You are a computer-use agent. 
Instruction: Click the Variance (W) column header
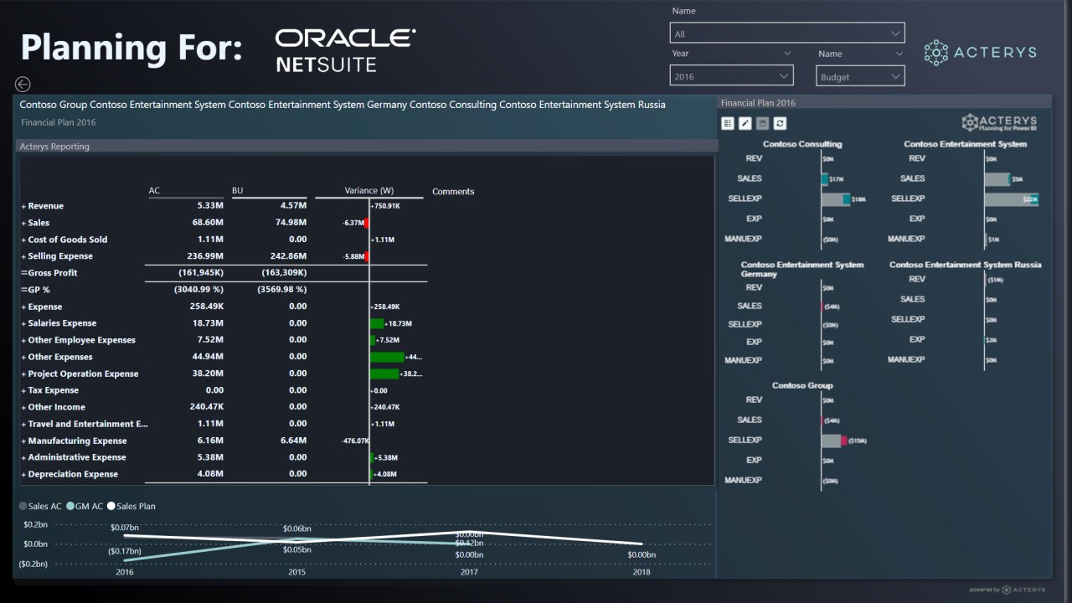(x=368, y=191)
